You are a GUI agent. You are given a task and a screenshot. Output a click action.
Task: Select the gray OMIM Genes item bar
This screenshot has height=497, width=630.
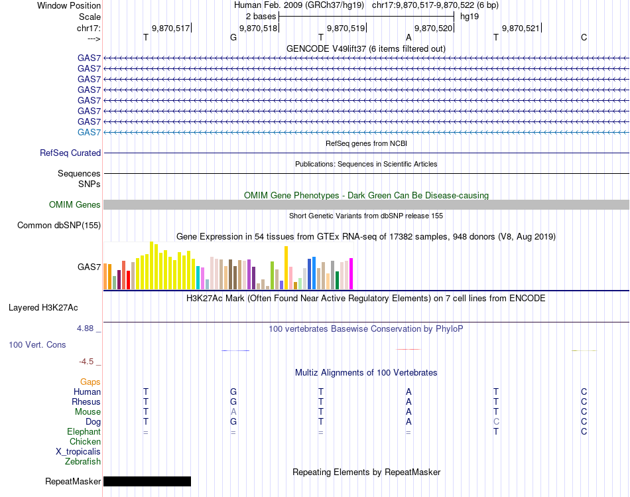366,204
